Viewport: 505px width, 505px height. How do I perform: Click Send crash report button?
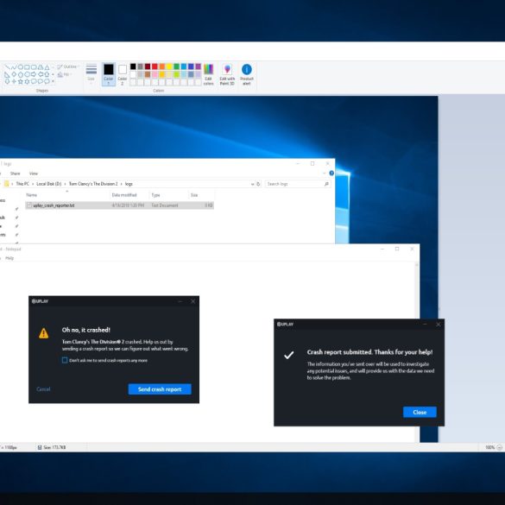(160, 389)
